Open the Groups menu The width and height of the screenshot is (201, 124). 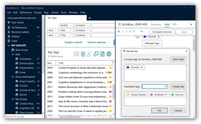(38, 13)
